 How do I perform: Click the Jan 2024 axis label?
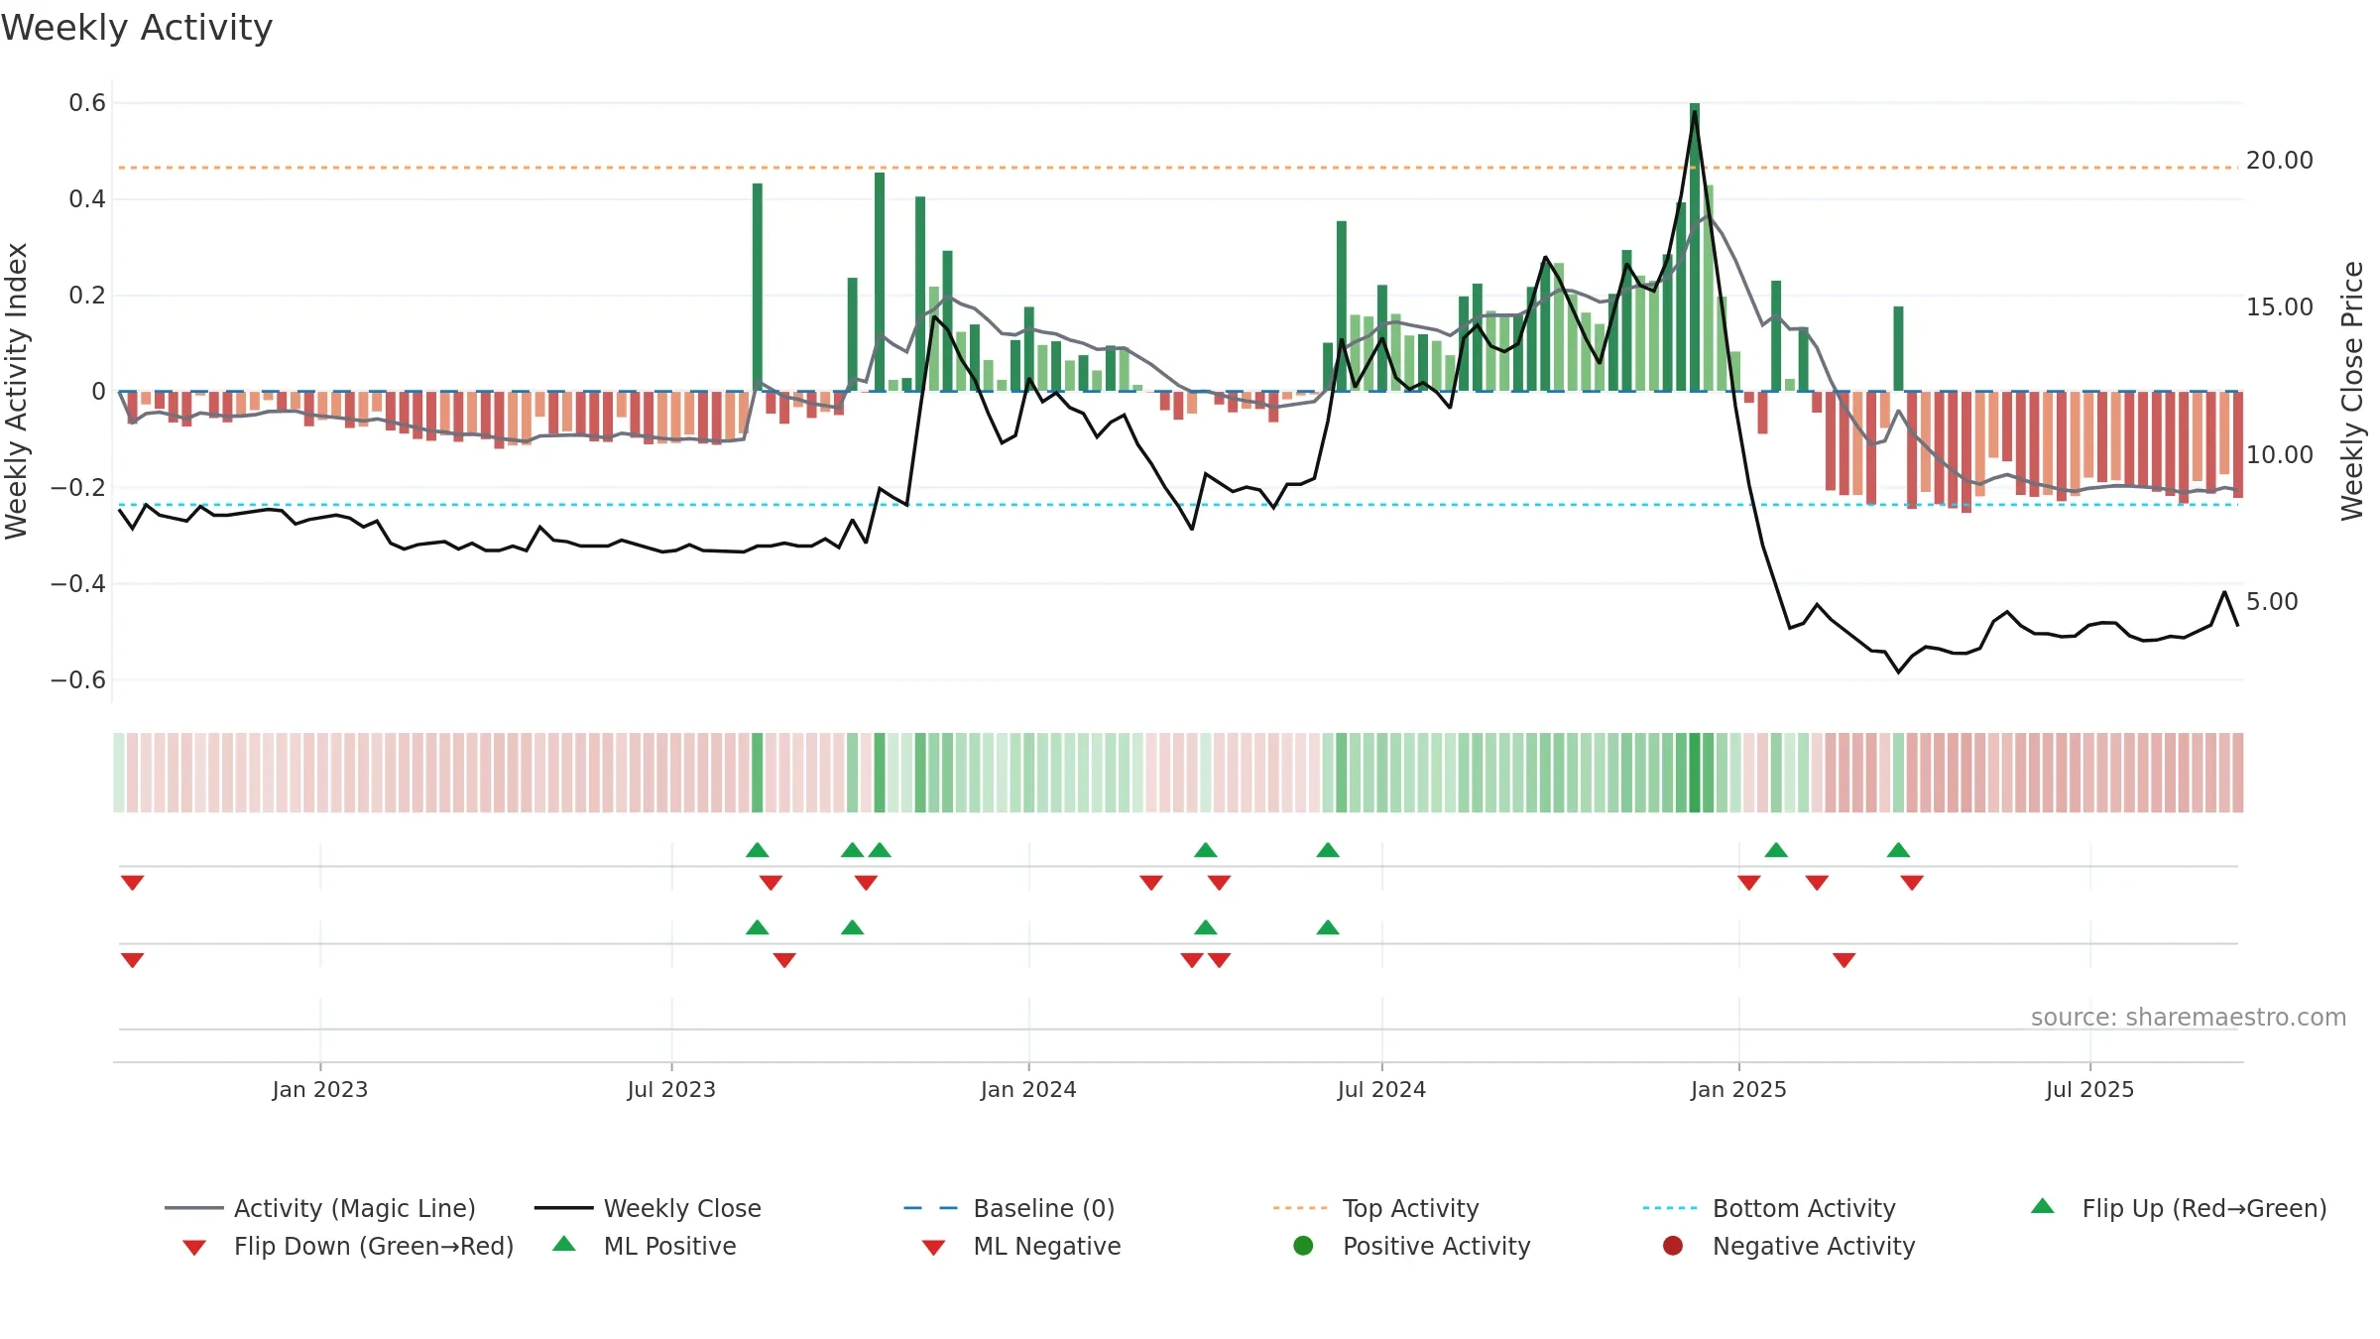pos(1028,1089)
